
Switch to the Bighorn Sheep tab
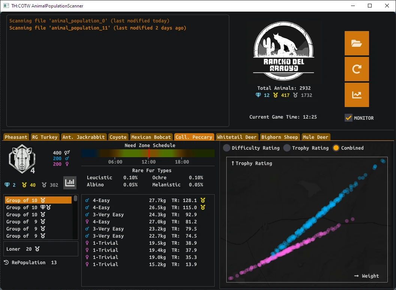click(279, 137)
